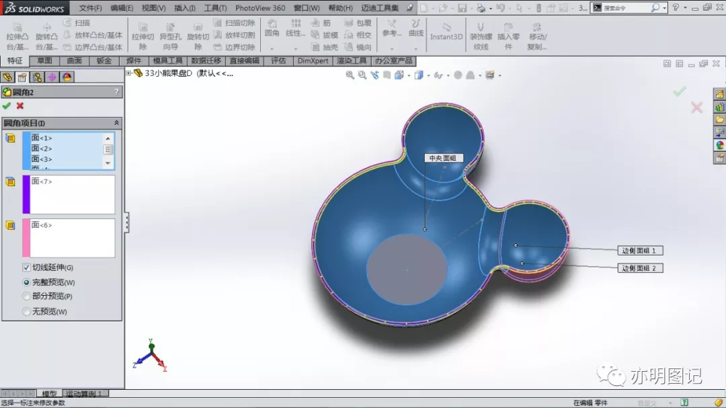Select the 部分预览(P) radio button
Screen dimensions: 726x408
(x=26, y=296)
